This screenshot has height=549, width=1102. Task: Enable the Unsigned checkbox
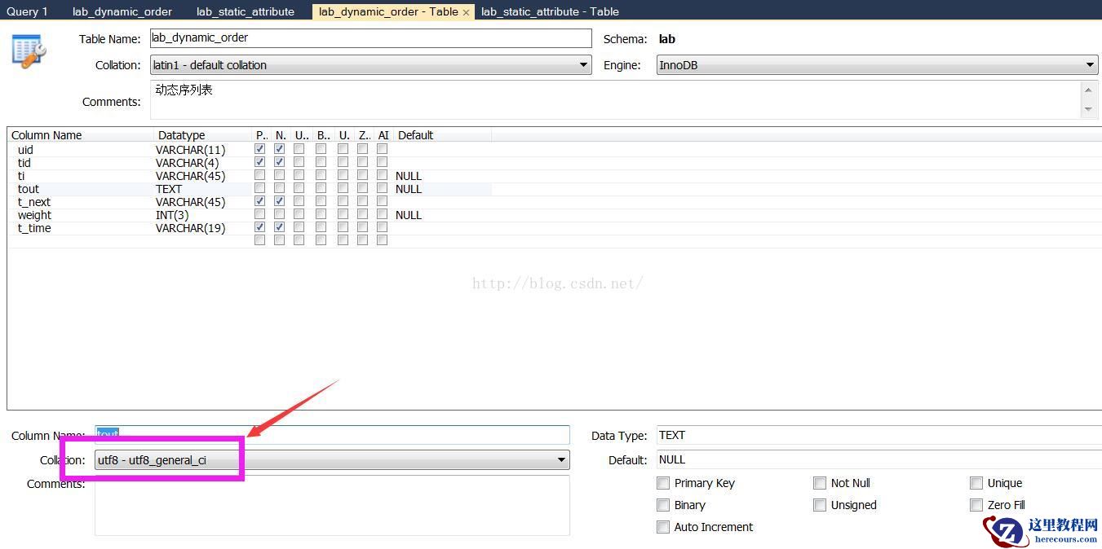pyautogui.click(x=820, y=505)
